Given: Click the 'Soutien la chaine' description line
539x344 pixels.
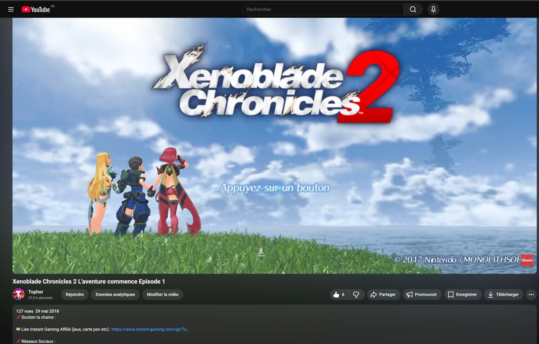Looking at the screenshot, I should click(x=35, y=317).
